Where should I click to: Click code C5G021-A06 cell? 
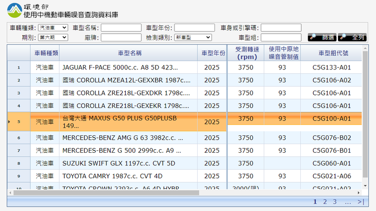point(331,176)
